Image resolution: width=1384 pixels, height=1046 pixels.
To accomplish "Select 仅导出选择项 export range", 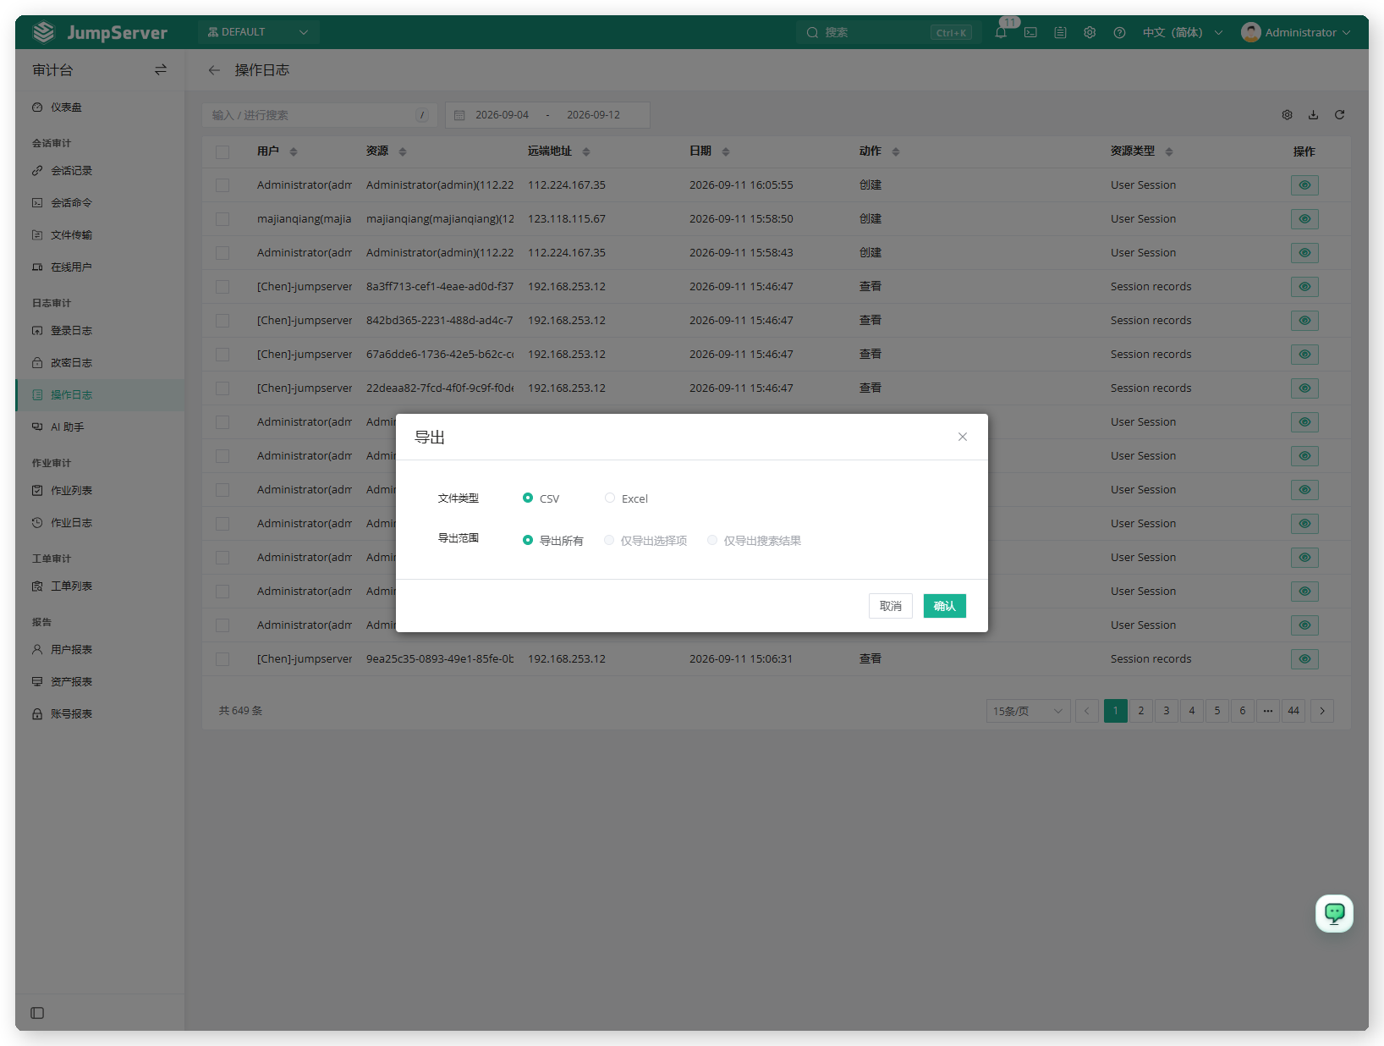I will (609, 540).
